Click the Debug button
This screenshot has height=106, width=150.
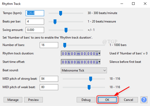86,100
